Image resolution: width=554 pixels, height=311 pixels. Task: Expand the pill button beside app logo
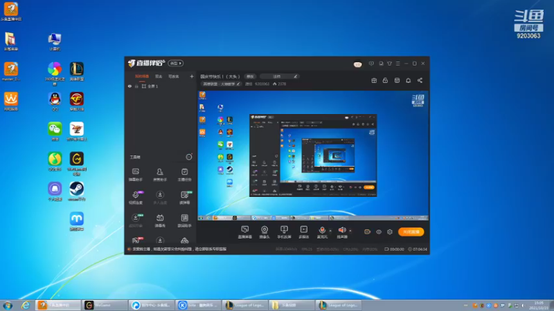point(176,63)
